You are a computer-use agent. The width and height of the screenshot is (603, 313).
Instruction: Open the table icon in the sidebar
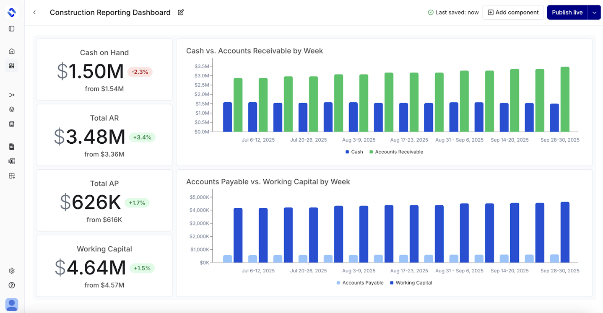coord(12,176)
